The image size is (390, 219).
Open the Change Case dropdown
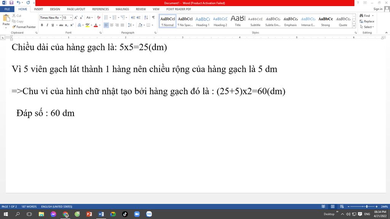[x=89, y=17]
